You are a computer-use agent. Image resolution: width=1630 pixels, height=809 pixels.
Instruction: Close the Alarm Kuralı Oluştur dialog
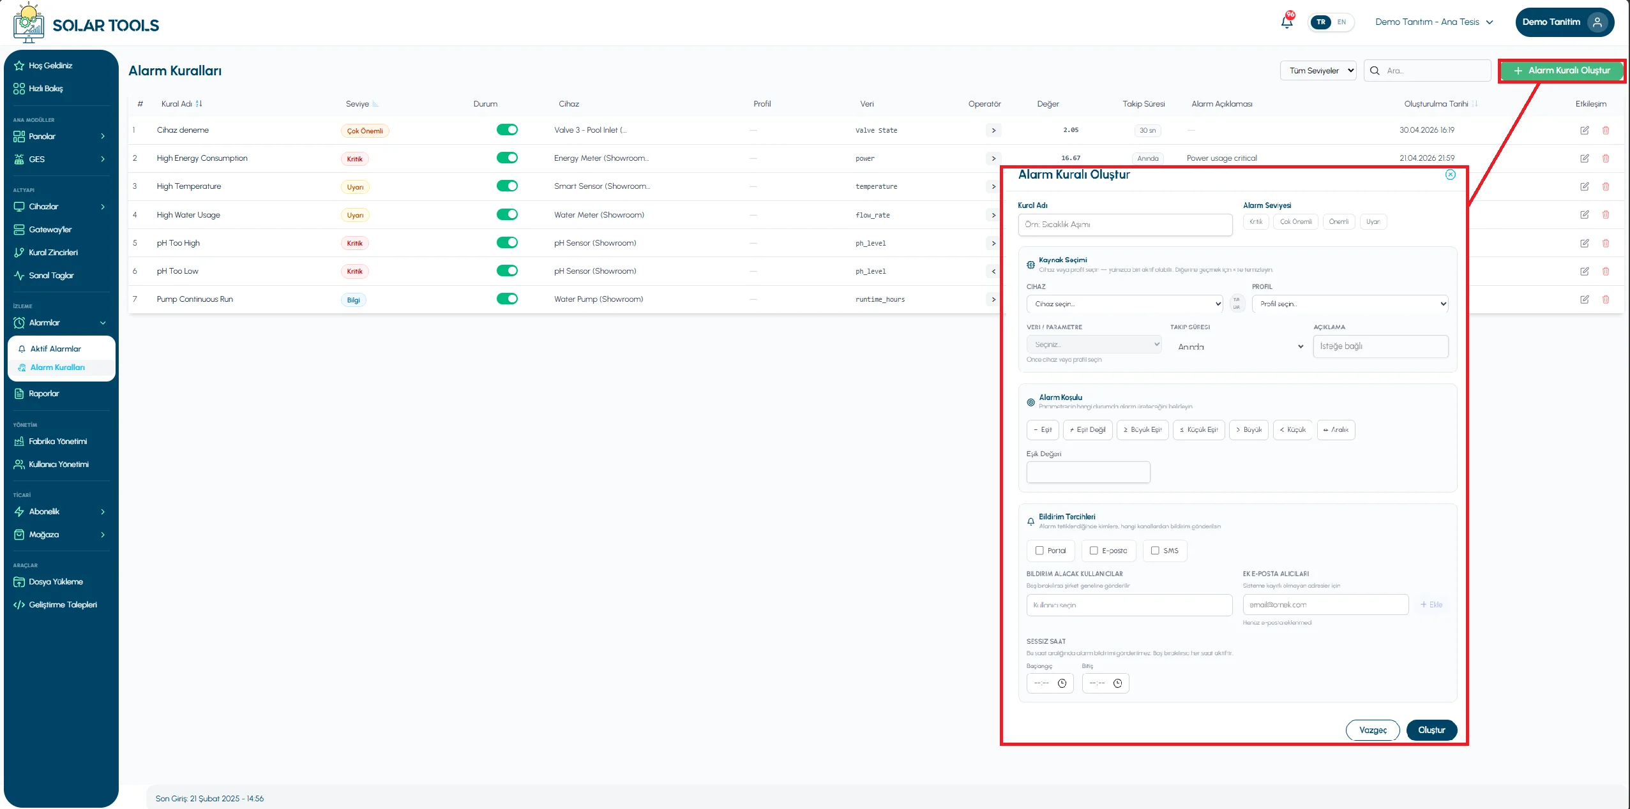pos(1450,174)
